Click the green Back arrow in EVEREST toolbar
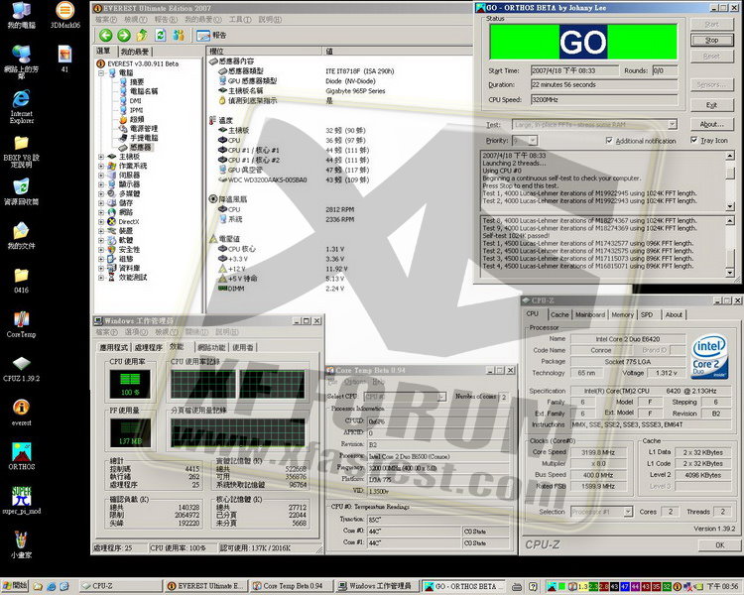Image resolution: width=744 pixels, height=595 pixels. [106, 35]
